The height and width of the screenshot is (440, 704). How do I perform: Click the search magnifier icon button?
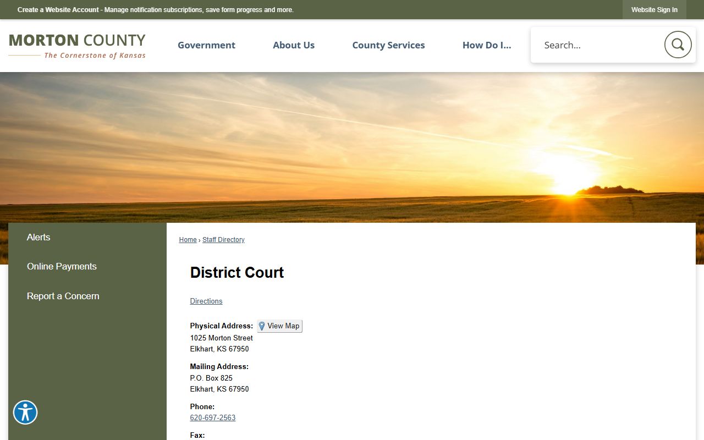(678, 45)
